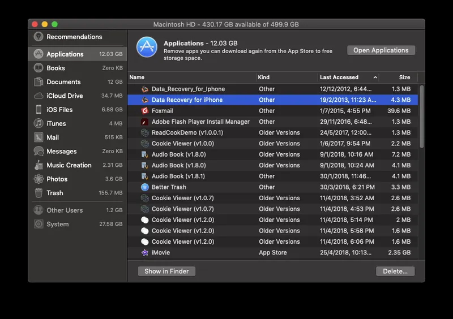
Task: Click the Mail stamp icon
Action: tap(39, 137)
